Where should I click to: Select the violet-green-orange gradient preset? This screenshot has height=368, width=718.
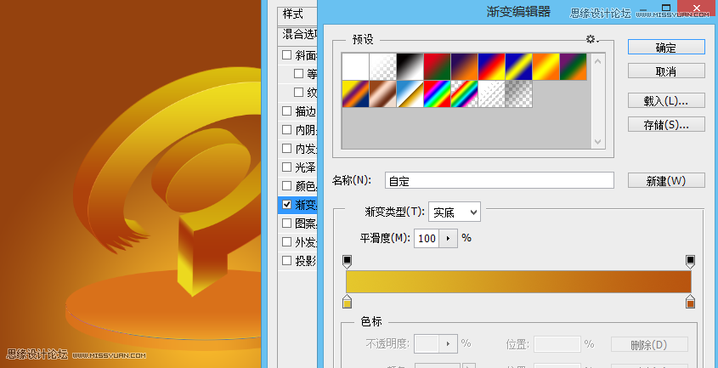point(574,67)
